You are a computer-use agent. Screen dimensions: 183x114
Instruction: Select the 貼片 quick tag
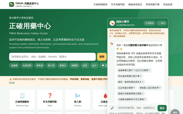tap(94, 66)
